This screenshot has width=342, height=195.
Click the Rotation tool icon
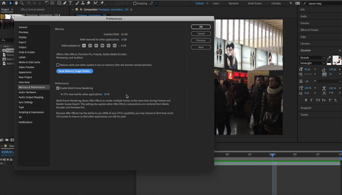[46, 3]
